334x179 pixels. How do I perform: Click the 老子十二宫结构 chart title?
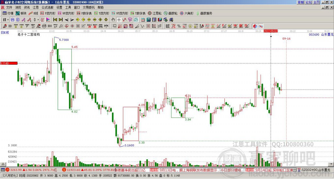(29, 34)
